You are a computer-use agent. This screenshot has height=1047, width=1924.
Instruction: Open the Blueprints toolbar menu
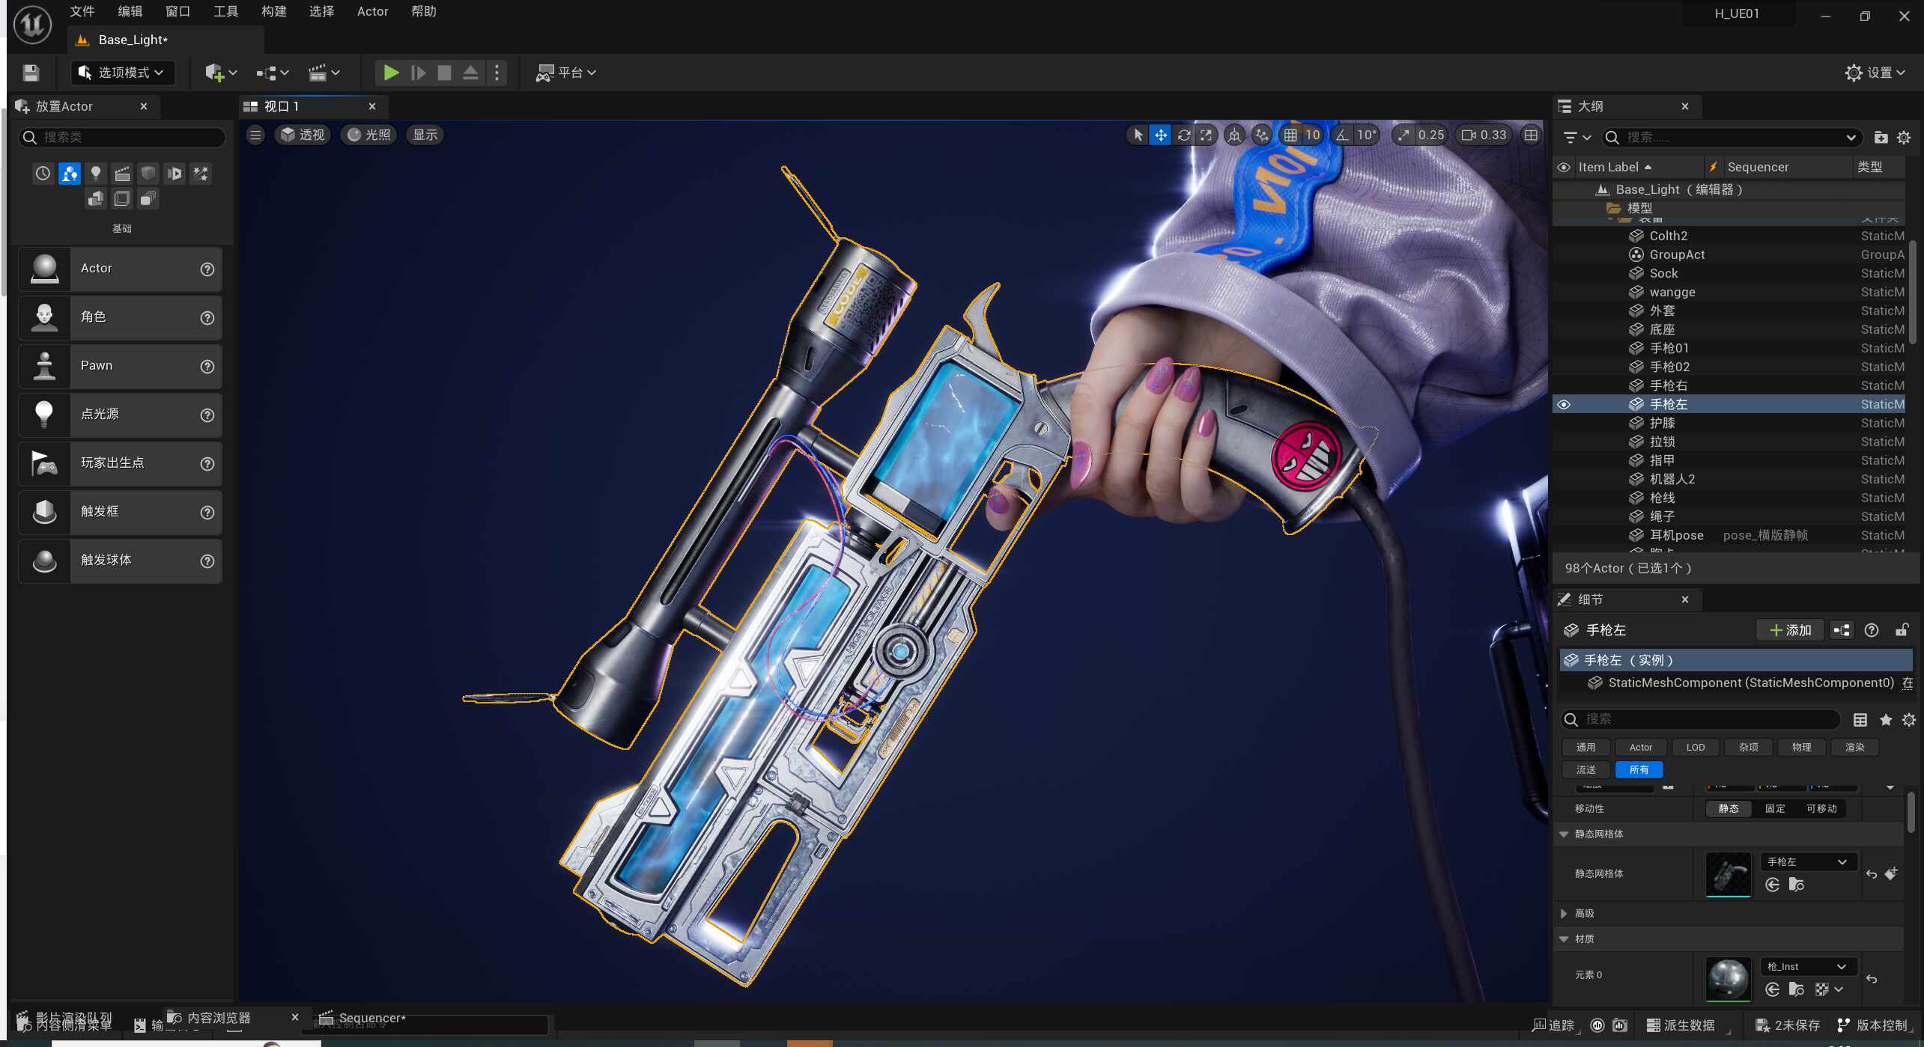point(273,73)
